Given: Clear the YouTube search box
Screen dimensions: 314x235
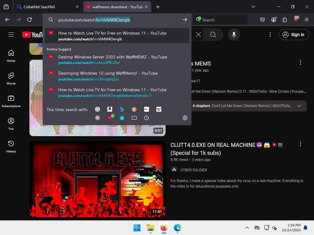Looking at the screenshot, I should coord(198,35).
